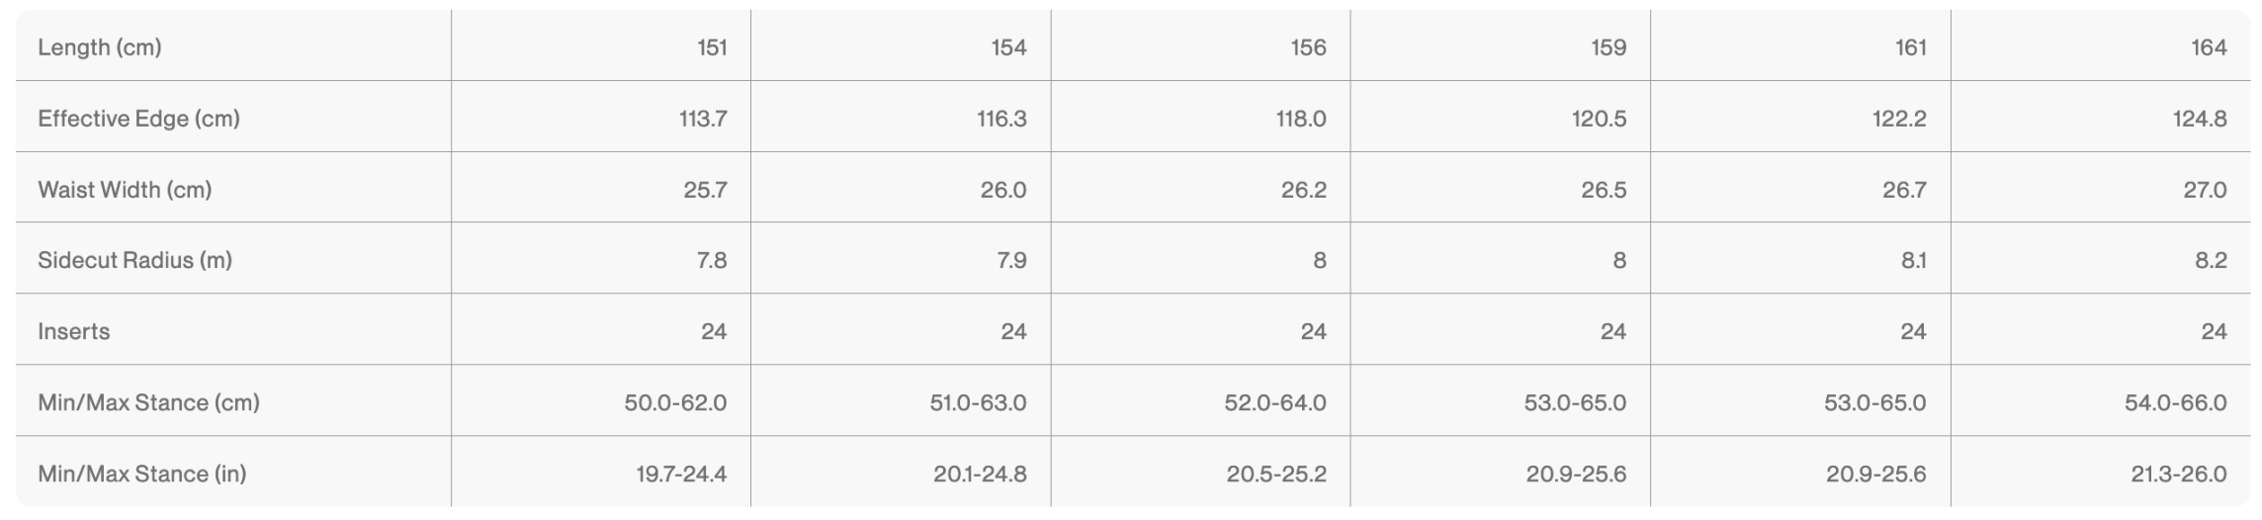The height and width of the screenshot is (520, 2262).
Task: Select the Min/Max Stance (cm) label
Action: [x=148, y=402]
